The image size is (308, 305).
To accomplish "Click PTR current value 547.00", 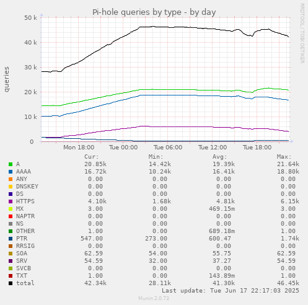I will (x=92, y=239).
